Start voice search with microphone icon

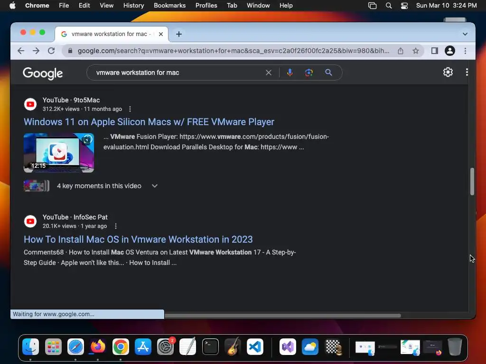pyautogui.click(x=290, y=73)
